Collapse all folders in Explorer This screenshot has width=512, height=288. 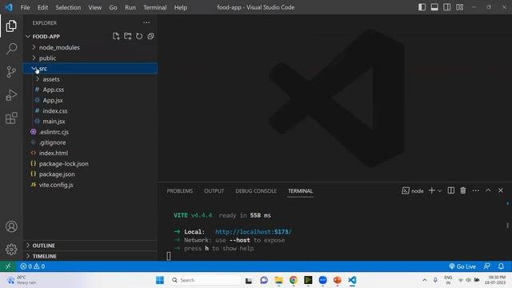tap(150, 36)
